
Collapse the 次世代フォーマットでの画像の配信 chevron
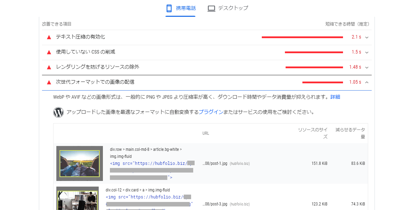click(367, 82)
